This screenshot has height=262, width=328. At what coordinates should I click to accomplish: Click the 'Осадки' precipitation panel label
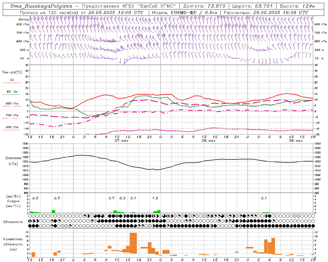pyautogui.click(x=13, y=201)
